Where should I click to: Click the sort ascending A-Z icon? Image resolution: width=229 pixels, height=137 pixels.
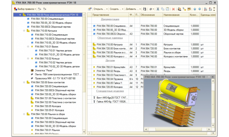[206, 9]
